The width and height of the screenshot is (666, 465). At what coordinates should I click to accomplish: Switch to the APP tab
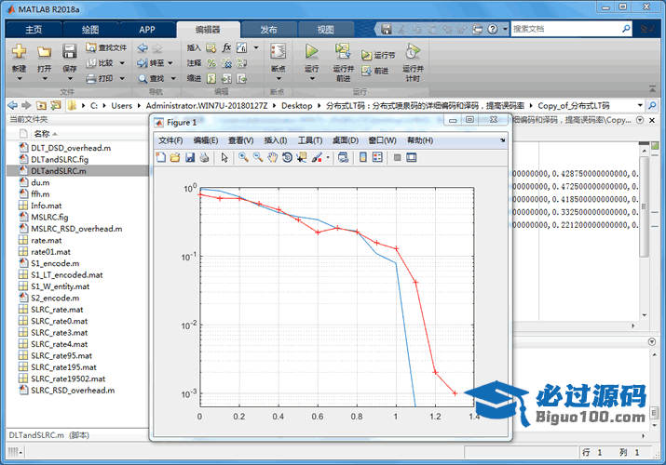147,29
